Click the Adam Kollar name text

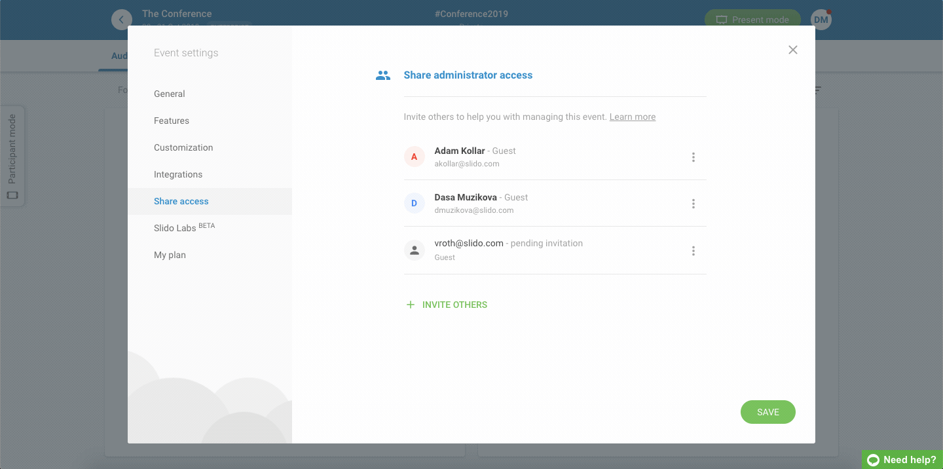pos(460,151)
